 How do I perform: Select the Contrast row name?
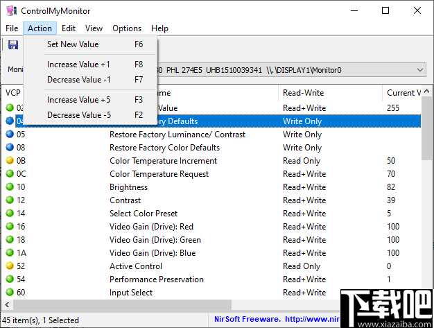coord(125,200)
